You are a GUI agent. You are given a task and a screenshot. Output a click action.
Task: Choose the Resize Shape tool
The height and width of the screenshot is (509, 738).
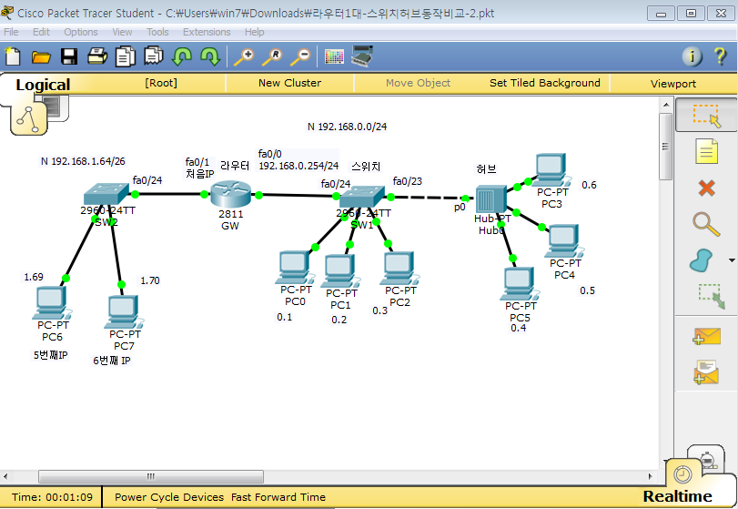712,296
